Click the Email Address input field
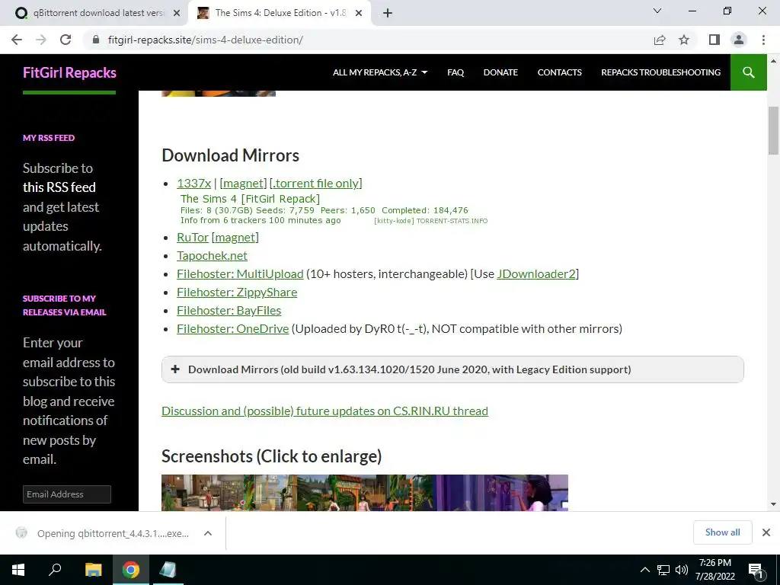The image size is (780, 585). [67, 494]
